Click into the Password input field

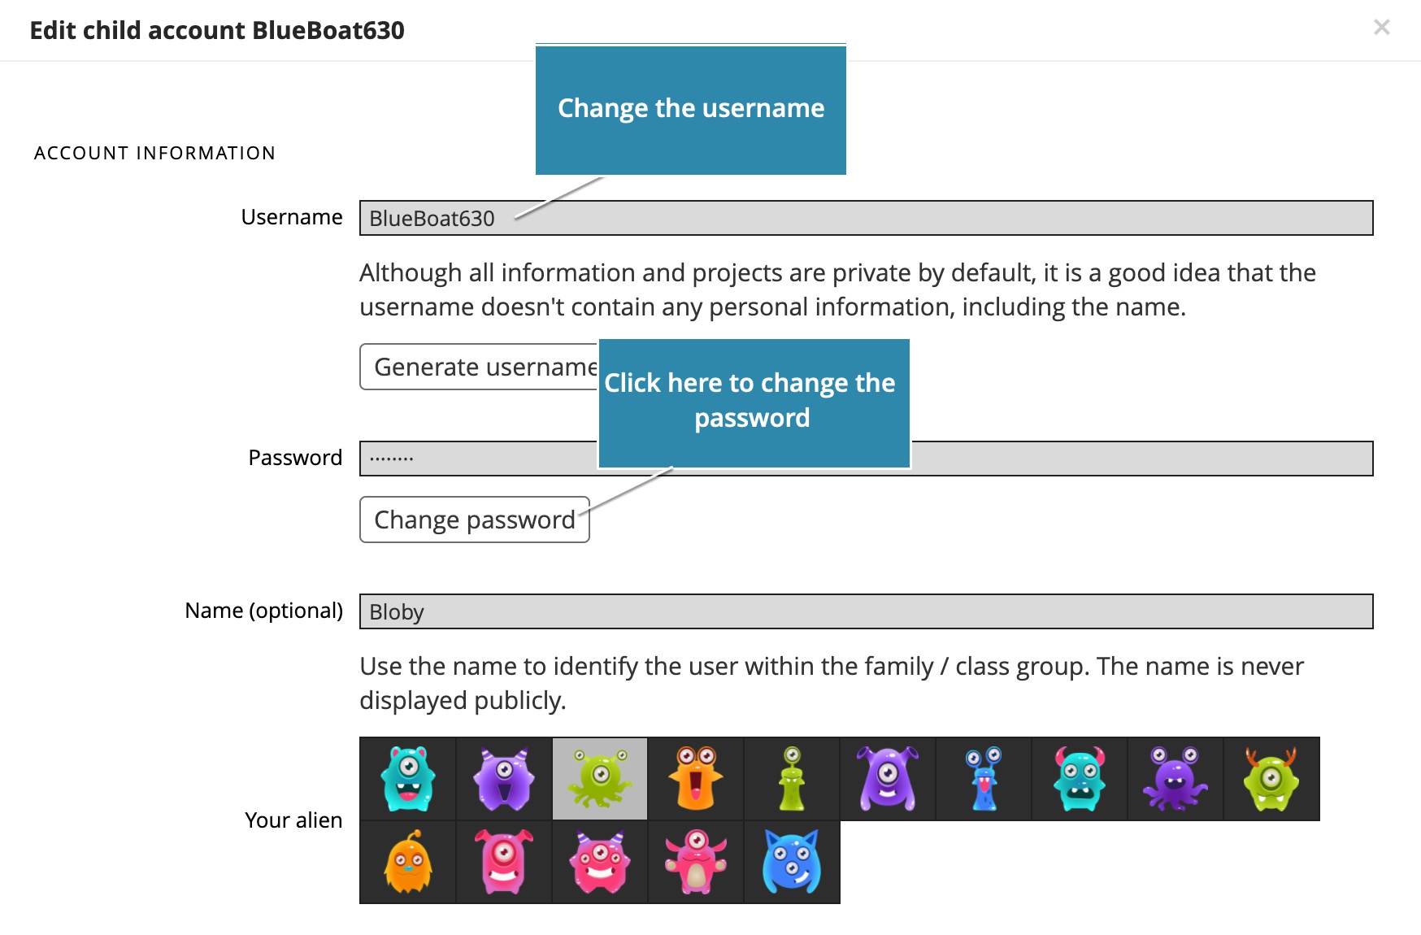point(1138,459)
